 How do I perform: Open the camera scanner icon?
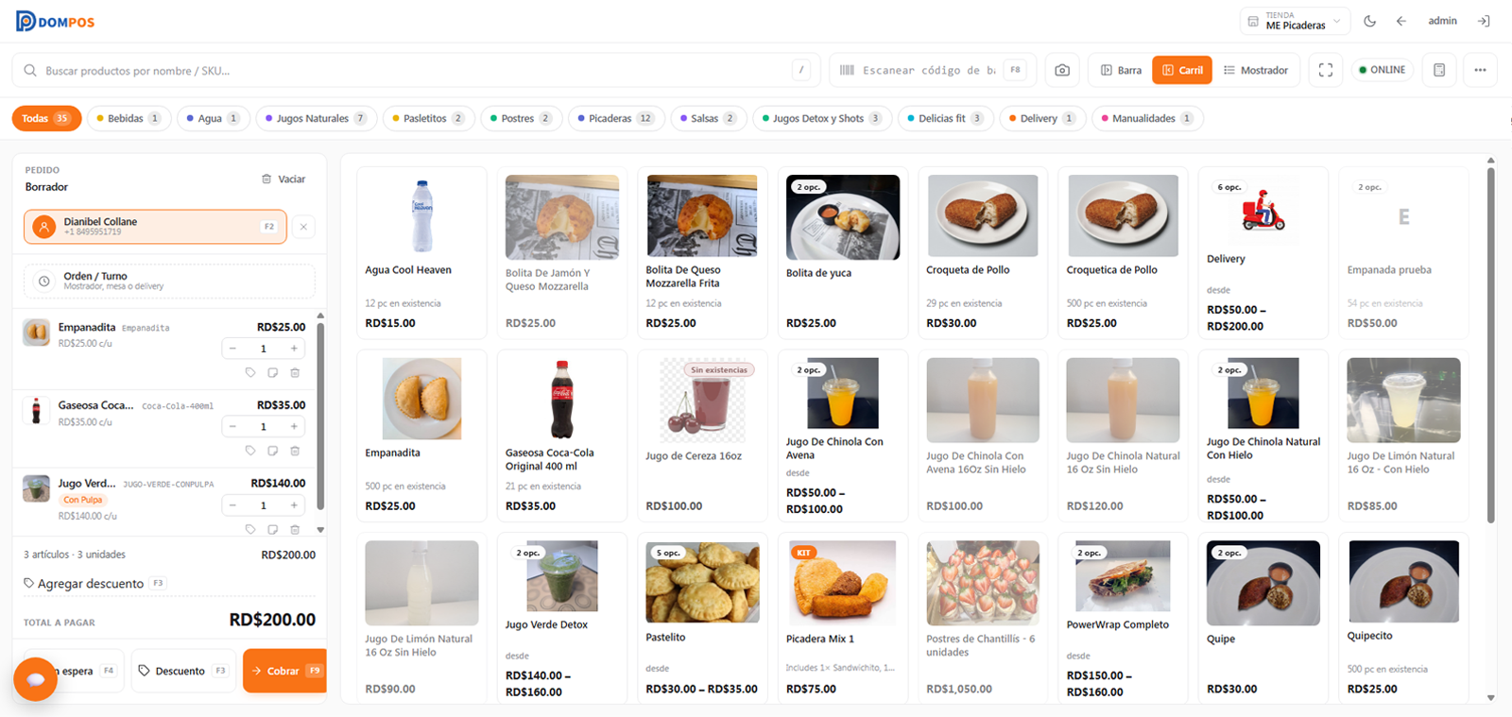1062,70
